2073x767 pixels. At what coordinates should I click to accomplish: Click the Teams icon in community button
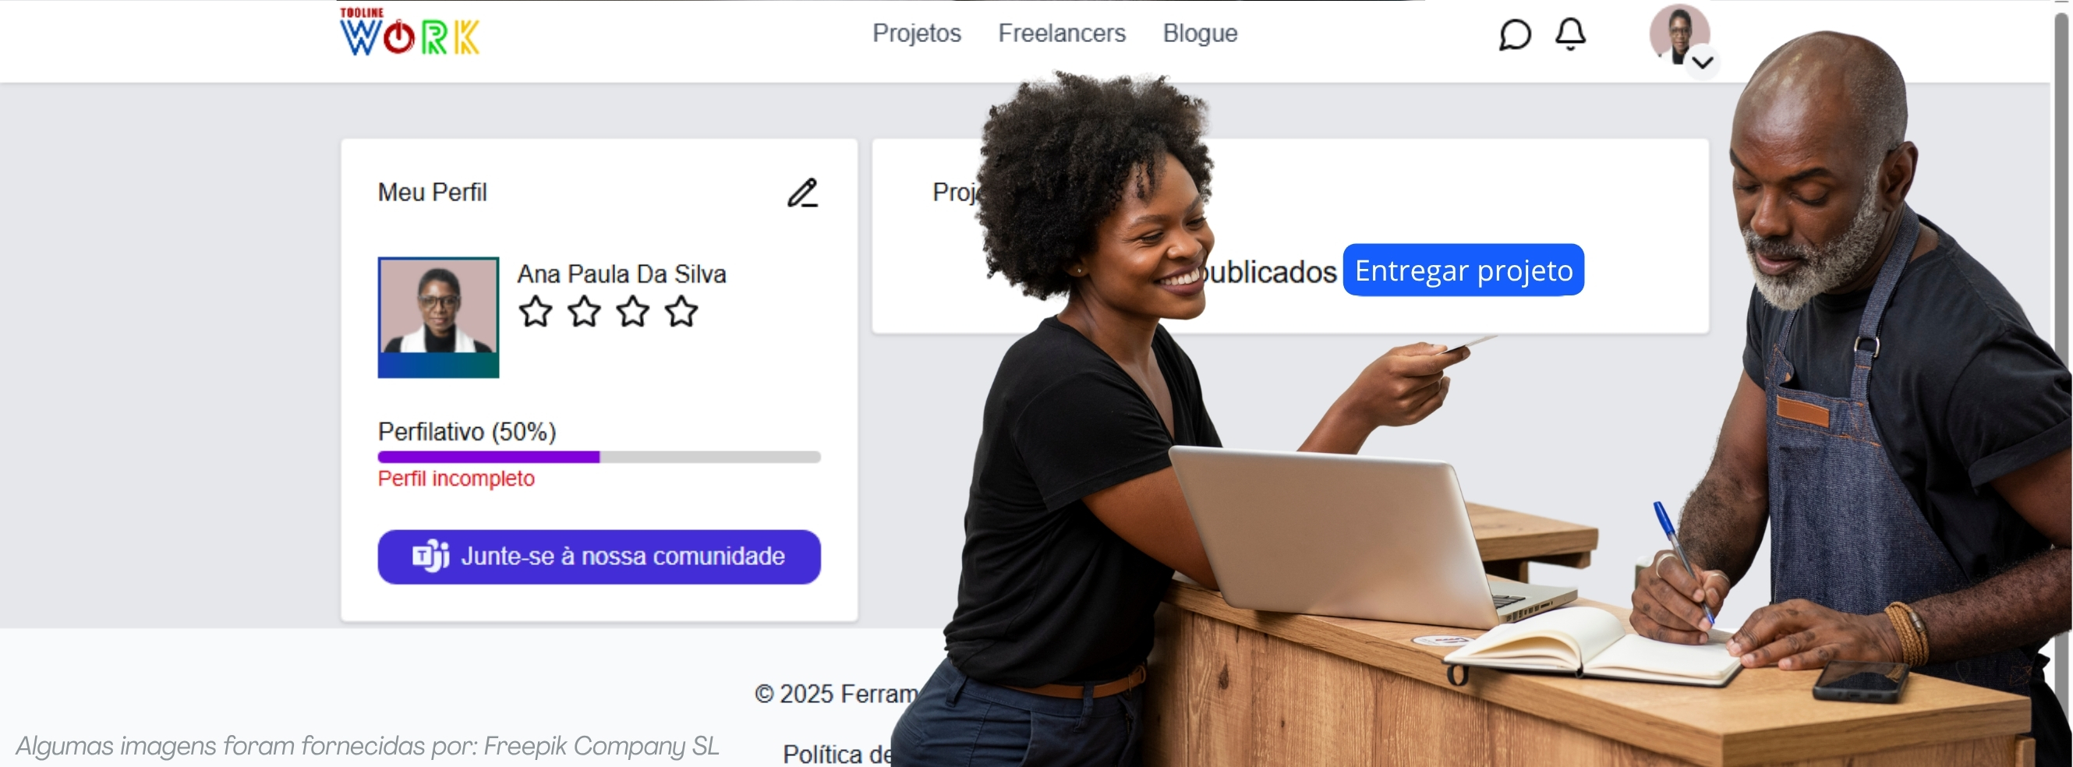430,555
